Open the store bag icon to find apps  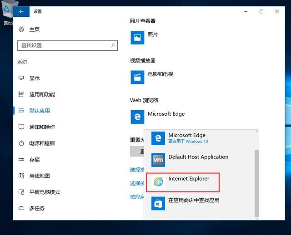point(158,204)
